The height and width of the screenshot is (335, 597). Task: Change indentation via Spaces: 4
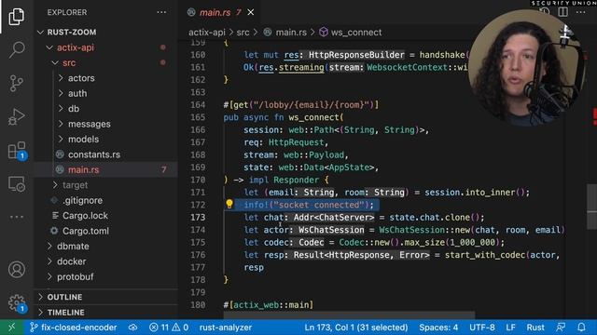click(438, 327)
